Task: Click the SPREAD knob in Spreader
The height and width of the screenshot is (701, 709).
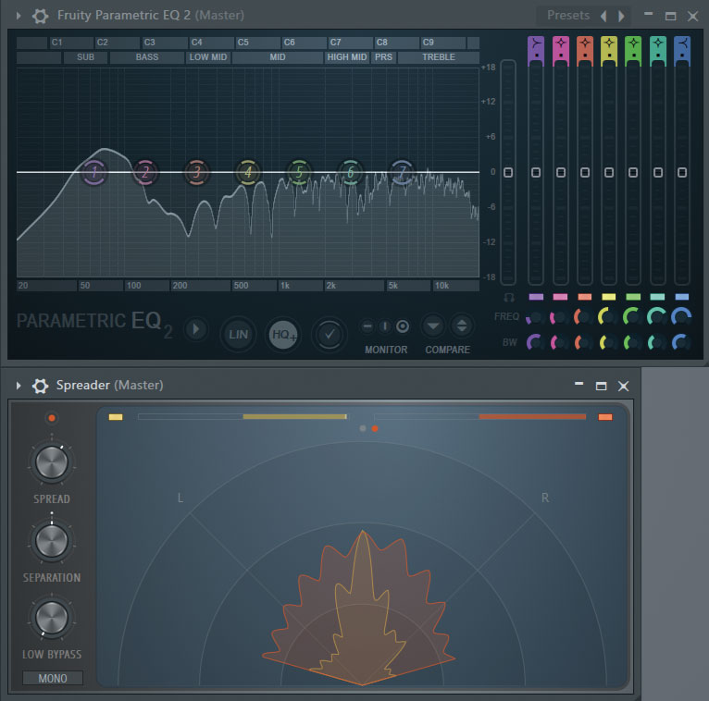Action: click(52, 462)
